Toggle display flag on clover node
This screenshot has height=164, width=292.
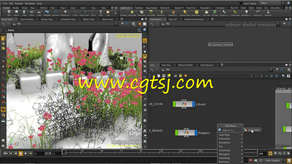(x=194, y=104)
